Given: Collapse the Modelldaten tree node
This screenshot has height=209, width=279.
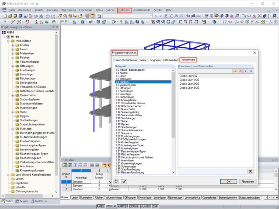Looking at the screenshot, I should point(8,41).
